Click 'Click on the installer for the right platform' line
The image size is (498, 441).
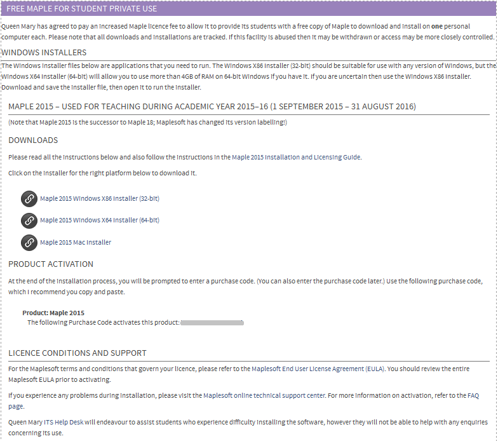[102, 173]
